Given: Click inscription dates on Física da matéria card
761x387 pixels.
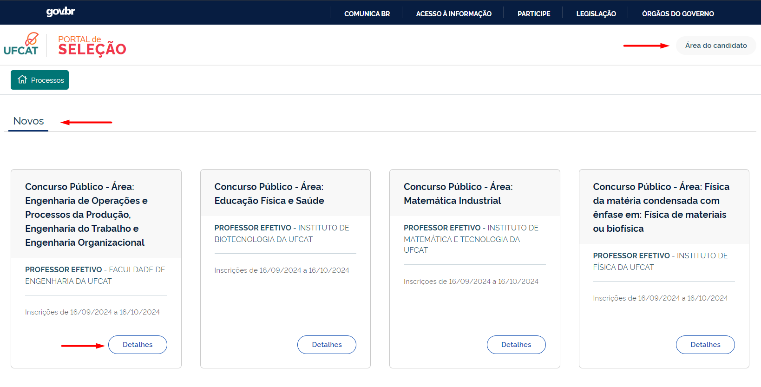Looking at the screenshot, I should click(x=660, y=298).
